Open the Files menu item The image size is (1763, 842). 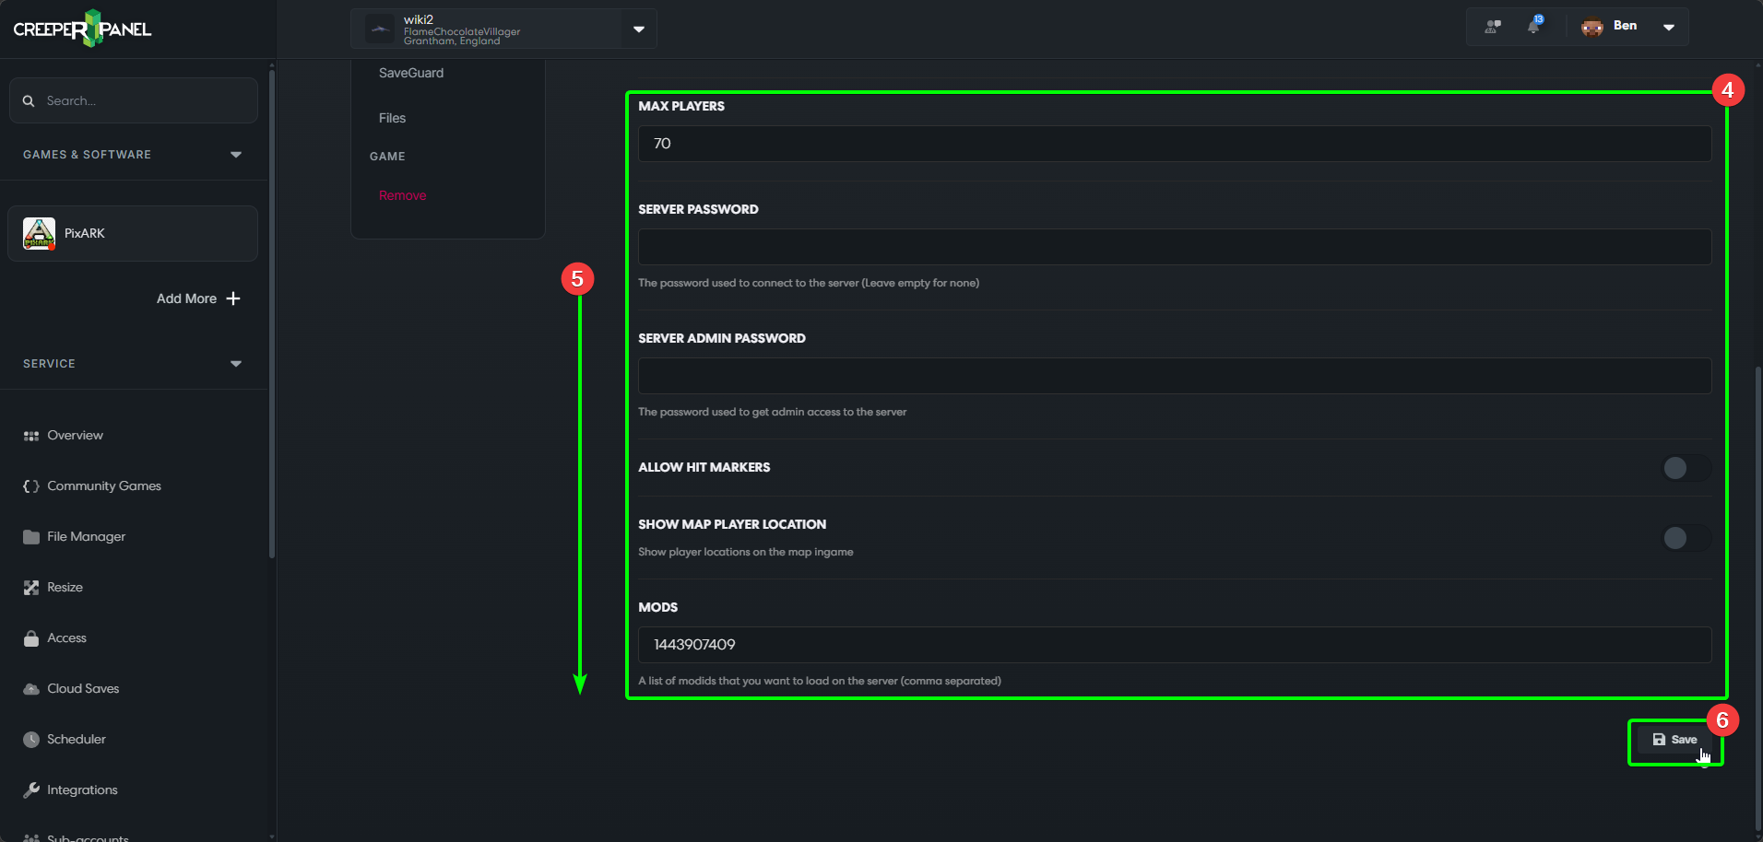(392, 118)
